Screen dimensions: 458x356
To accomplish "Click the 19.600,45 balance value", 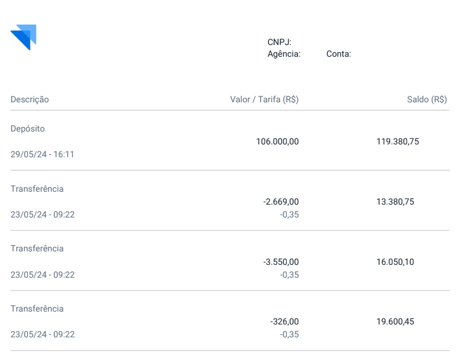I will pos(395,322).
